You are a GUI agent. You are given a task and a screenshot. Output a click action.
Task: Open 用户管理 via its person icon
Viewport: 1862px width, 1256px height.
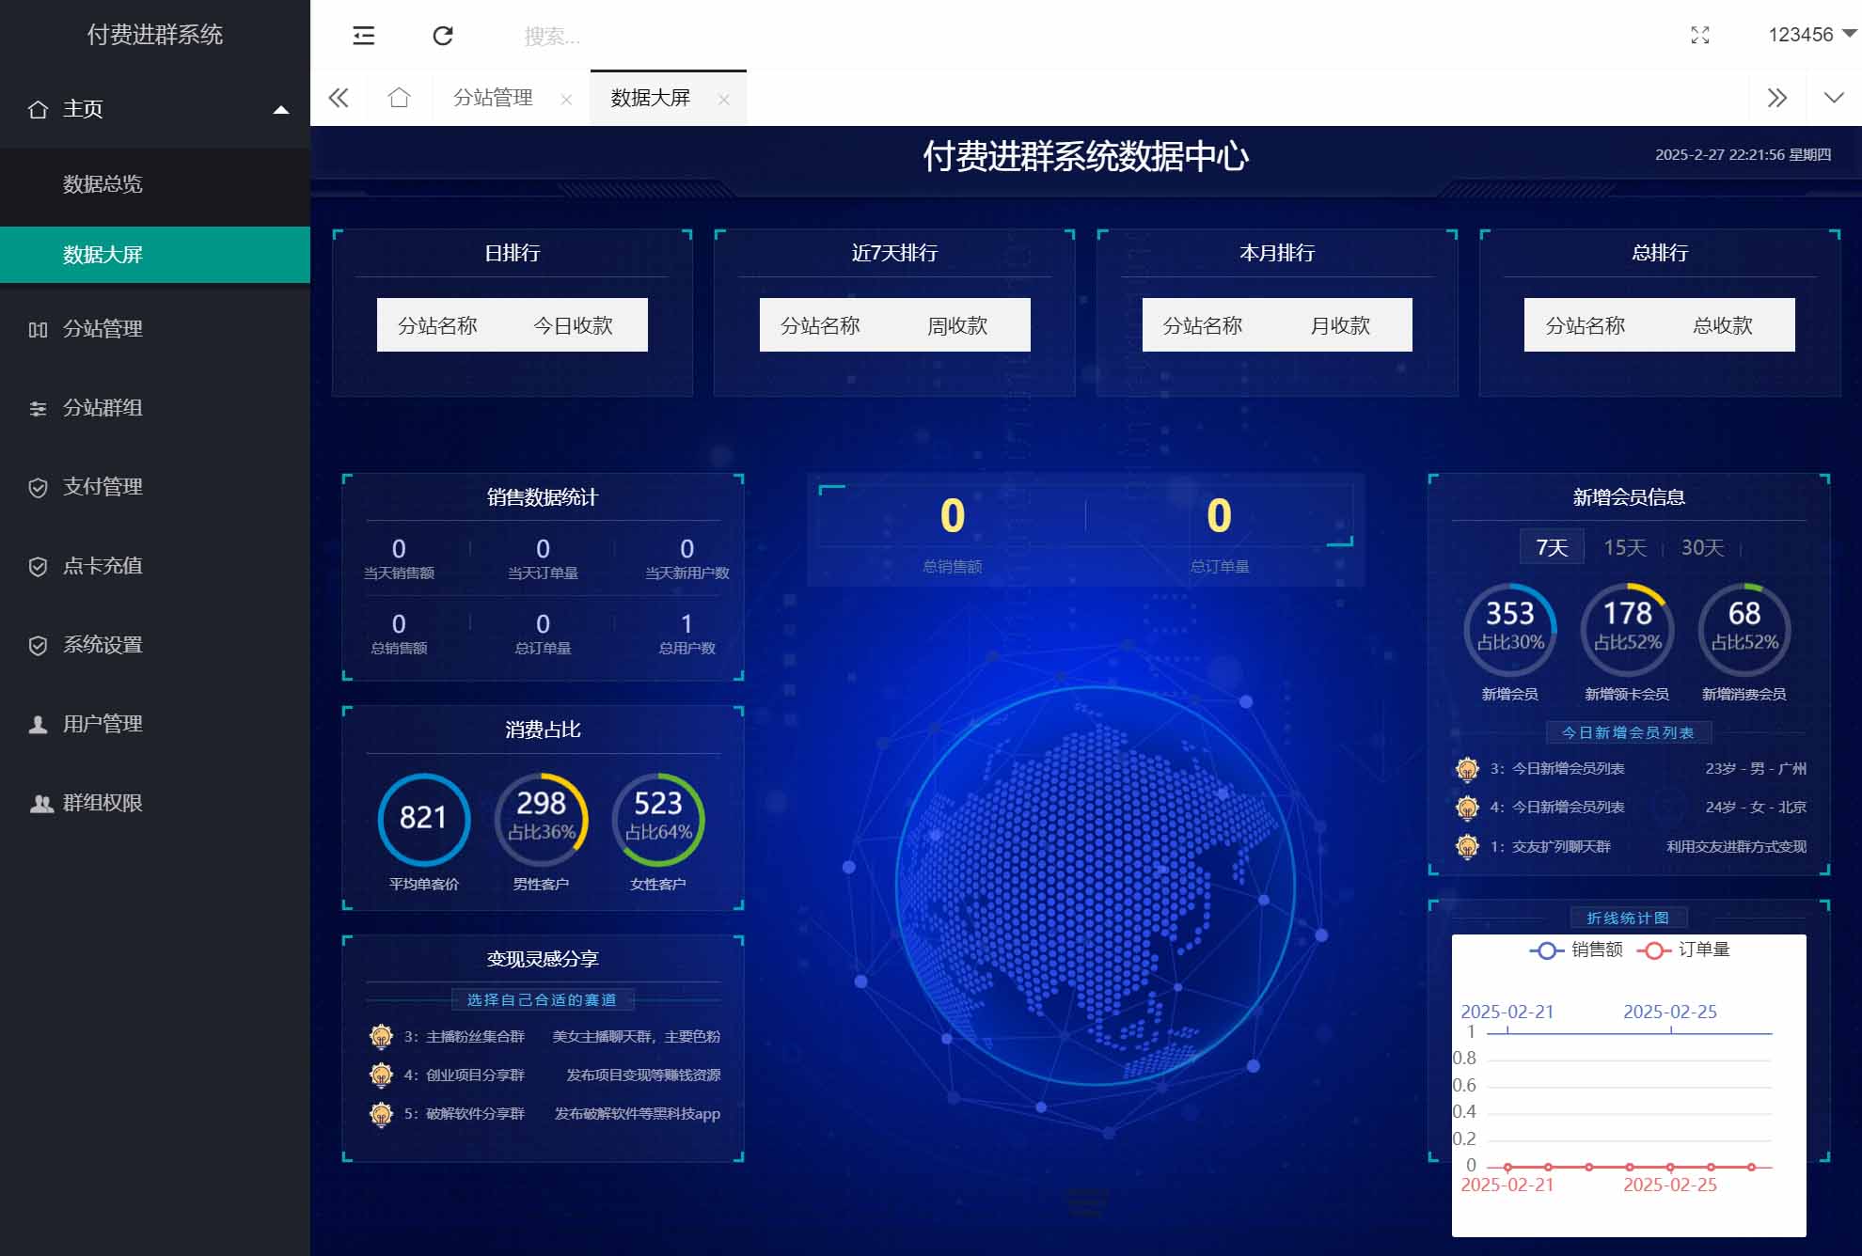(38, 724)
